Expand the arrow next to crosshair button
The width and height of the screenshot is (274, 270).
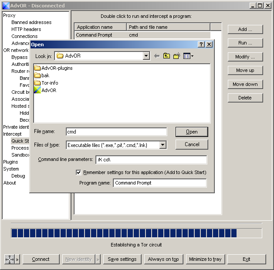(x=17, y=259)
